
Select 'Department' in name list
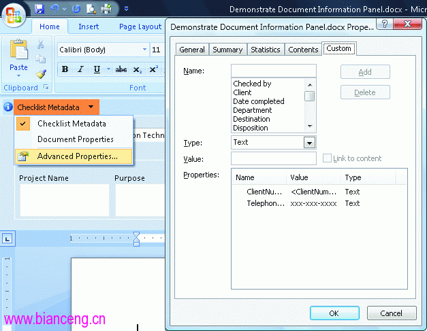tap(268, 110)
